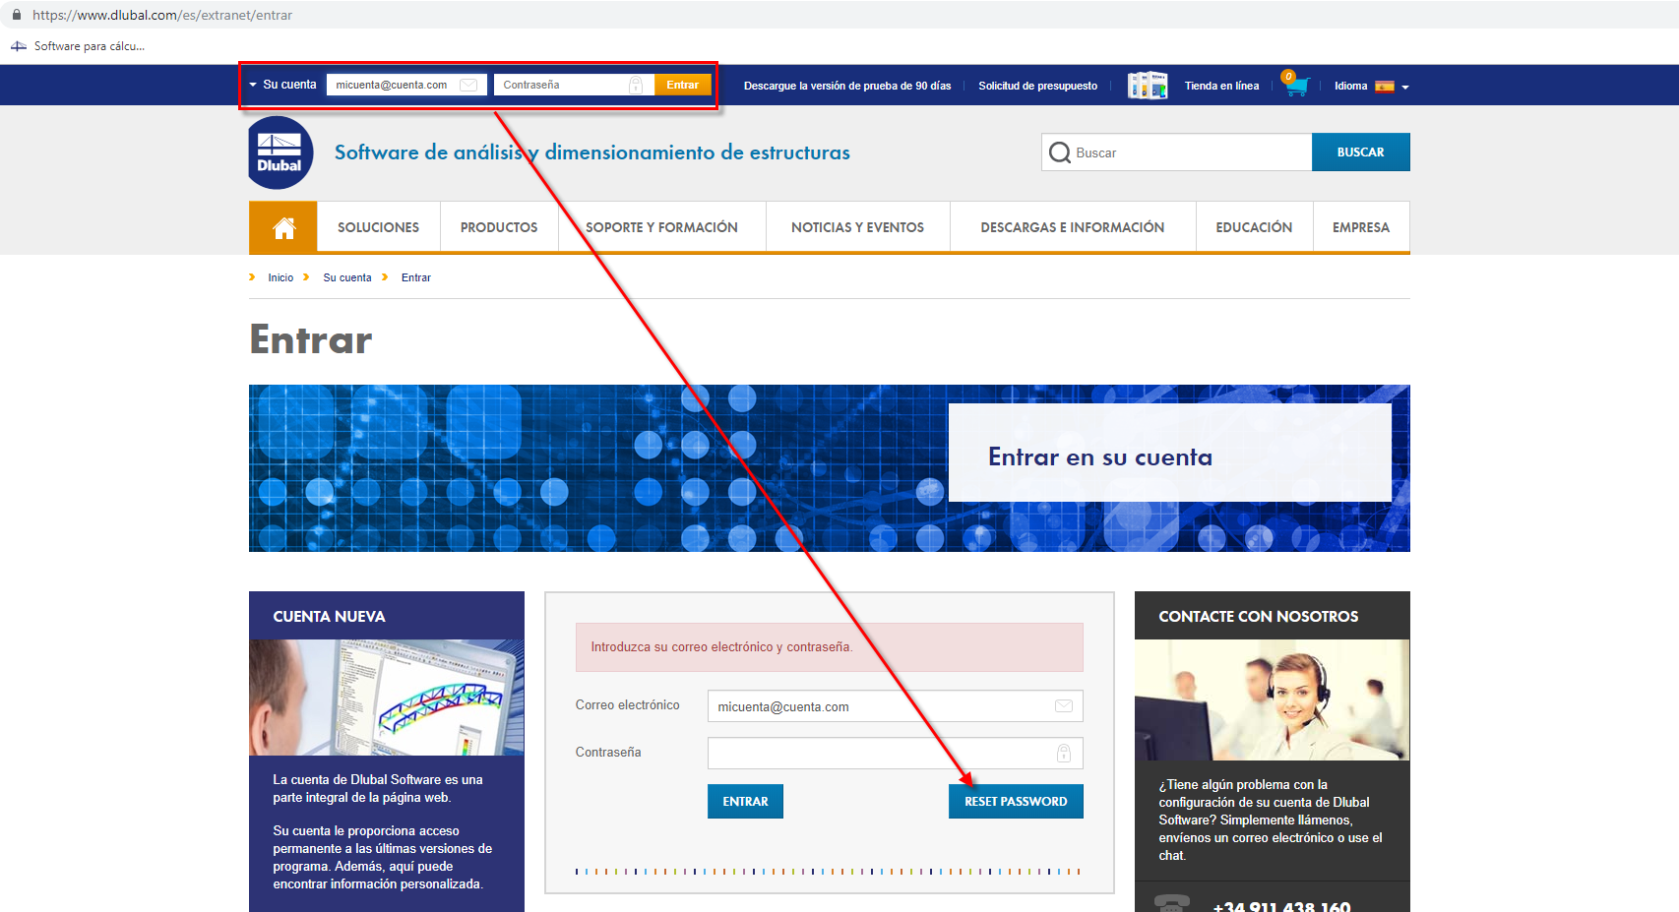Click the blue ENTRAR form button
This screenshot has width=1679, height=912.
click(745, 802)
